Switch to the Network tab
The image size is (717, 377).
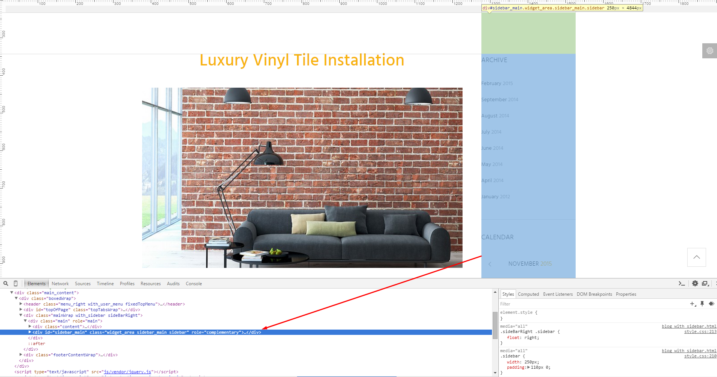click(x=60, y=284)
